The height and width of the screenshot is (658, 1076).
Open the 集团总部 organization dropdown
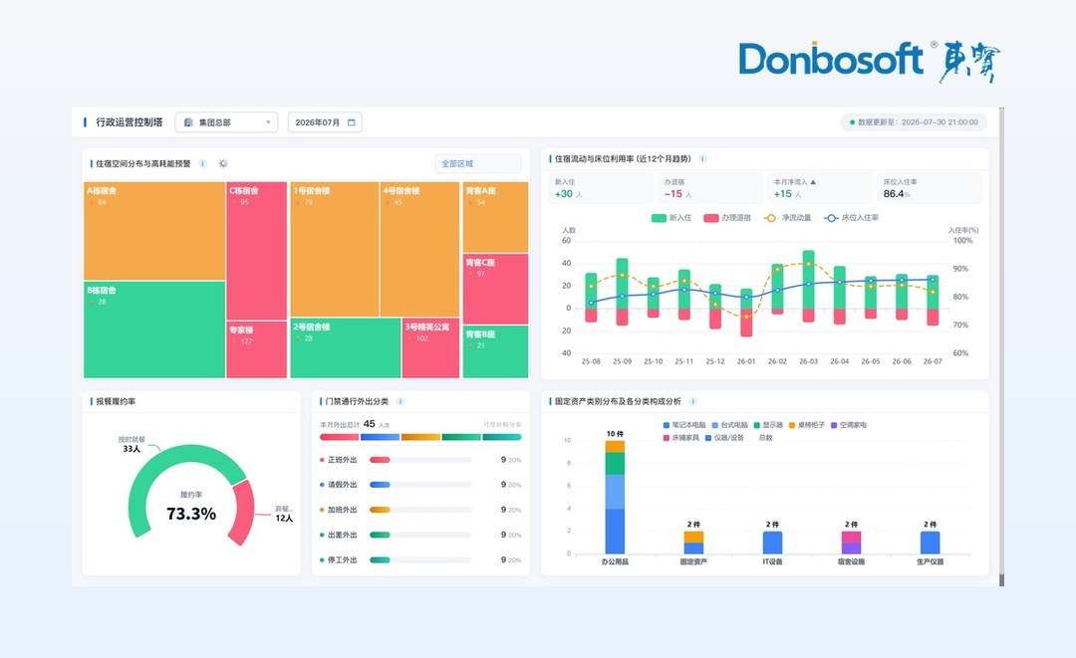point(226,122)
